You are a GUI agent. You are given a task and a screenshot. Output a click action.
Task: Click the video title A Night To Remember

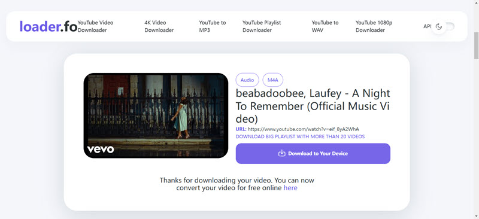tap(313, 106)
